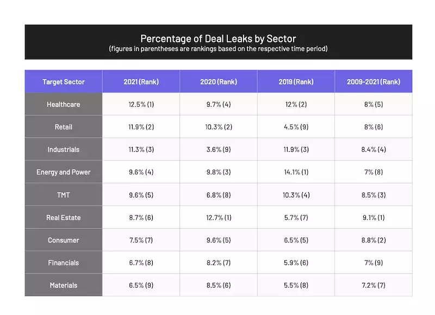Click the Retail row label
The width and height of the screenshot is (435, 315).
point(64,127)
